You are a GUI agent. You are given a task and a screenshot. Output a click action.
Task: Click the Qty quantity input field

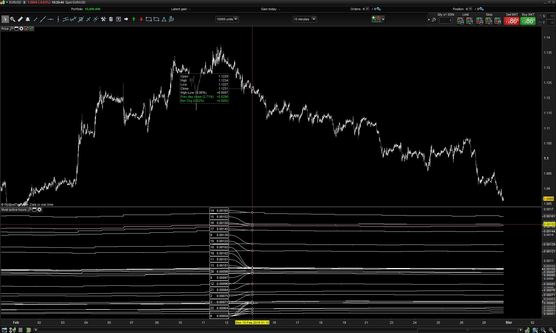[446, 20]
